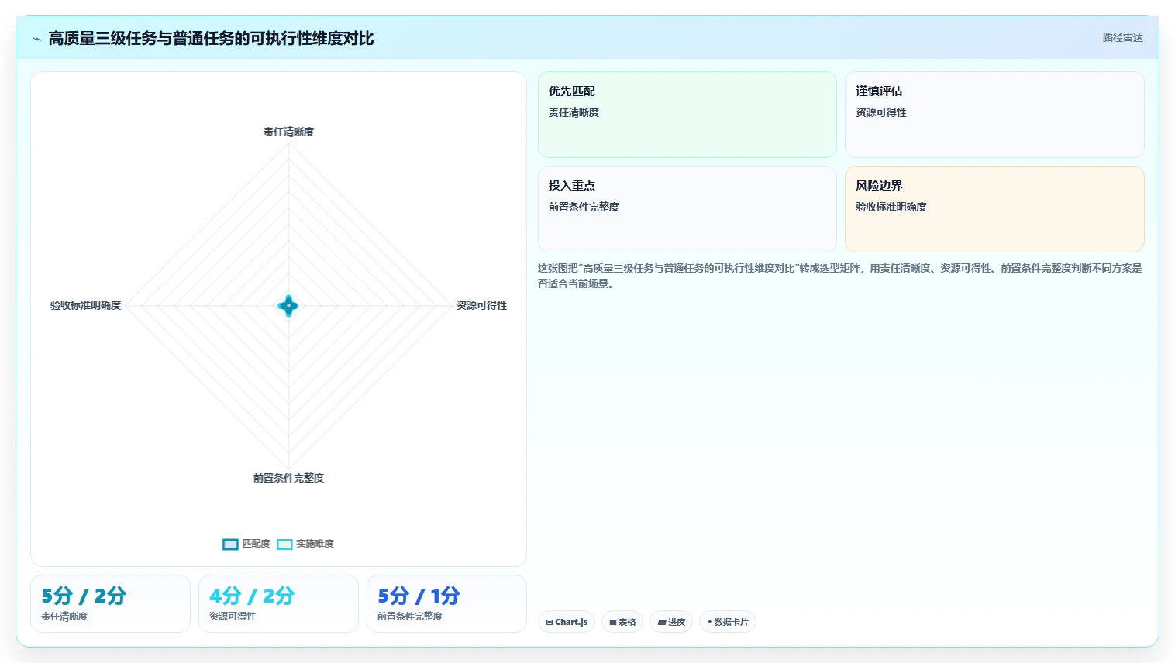The image size is (1175, 663).
Task: Select the 数据卡片 tag chip
Action: point(728,622)
